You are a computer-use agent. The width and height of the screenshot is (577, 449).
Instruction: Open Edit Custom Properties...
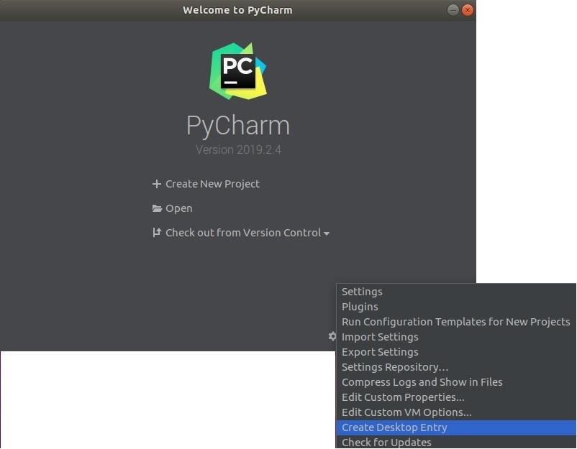456,397
